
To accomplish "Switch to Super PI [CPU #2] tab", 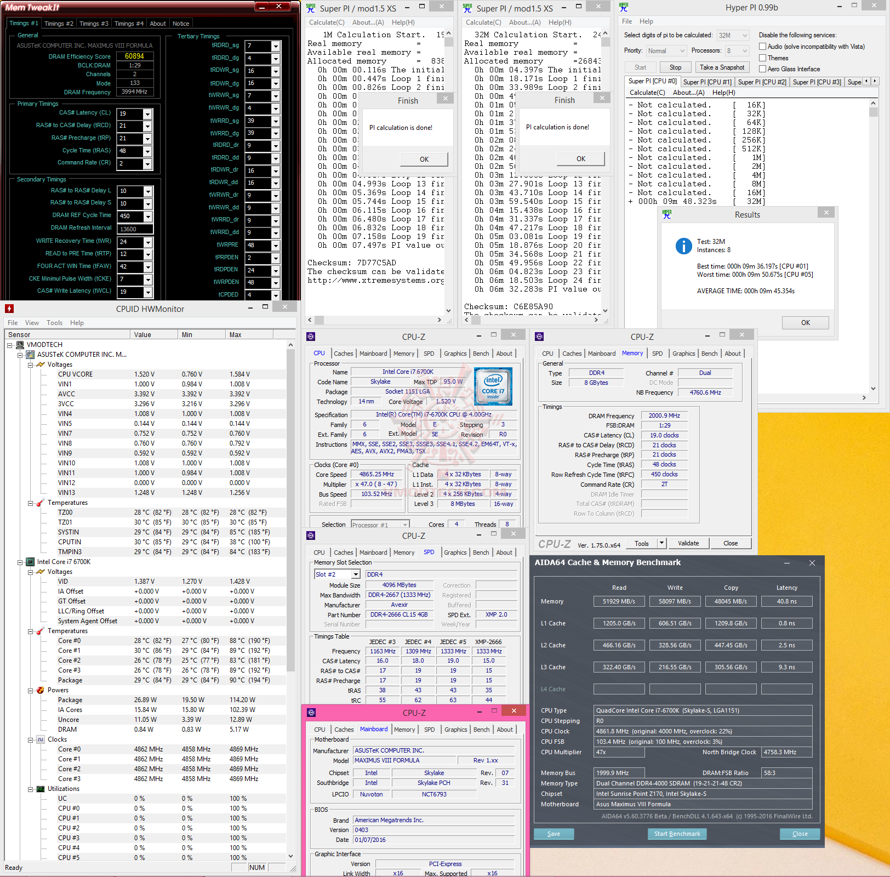I will click(762, 82).
